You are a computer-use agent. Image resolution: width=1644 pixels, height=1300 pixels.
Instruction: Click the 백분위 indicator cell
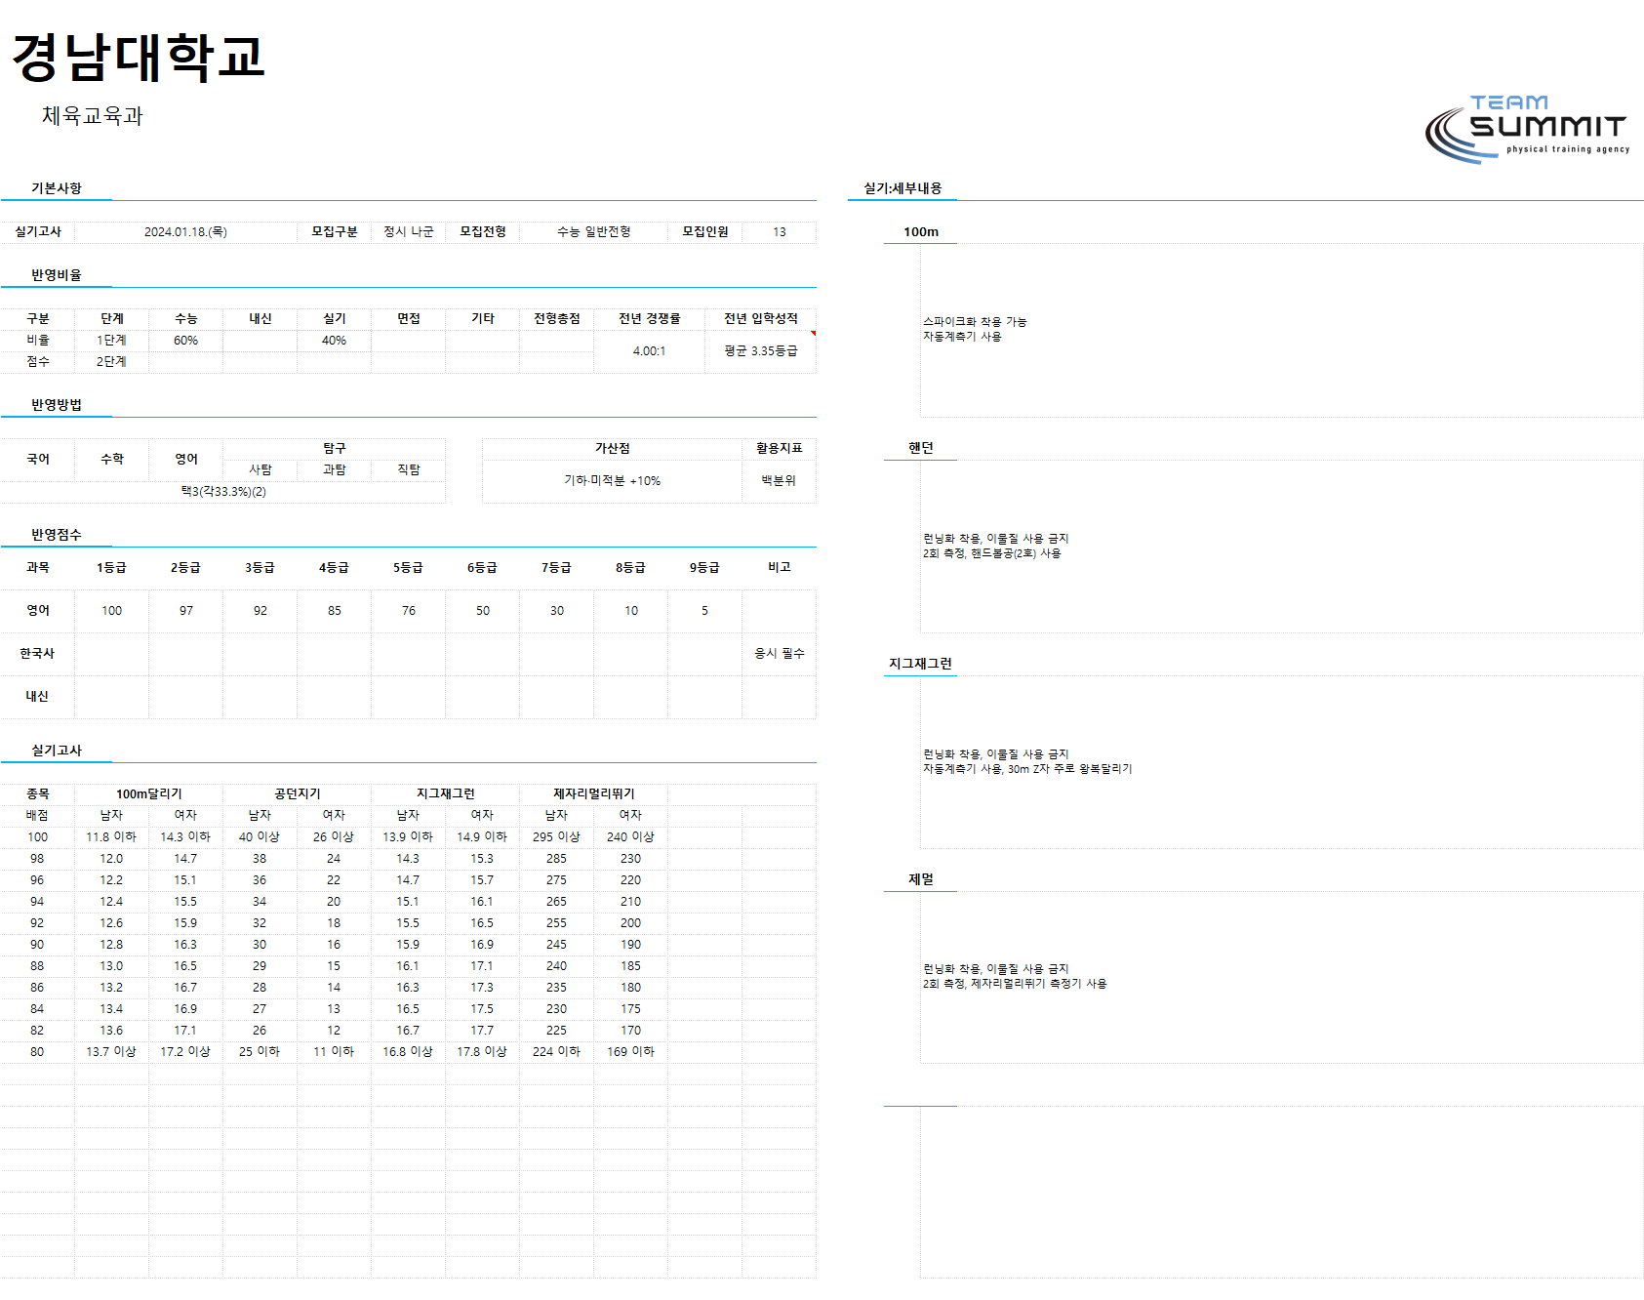pos(779,481)
